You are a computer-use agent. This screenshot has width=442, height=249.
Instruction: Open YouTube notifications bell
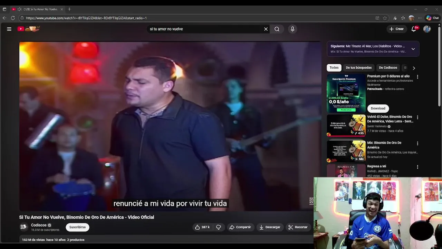pyautogui.click(x=414, y=29)
